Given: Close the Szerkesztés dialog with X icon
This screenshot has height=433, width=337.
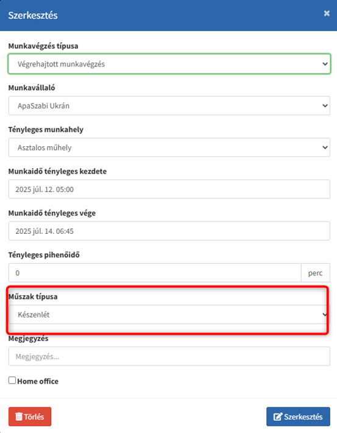Looking at the screenshot, I should click(327, 13).
